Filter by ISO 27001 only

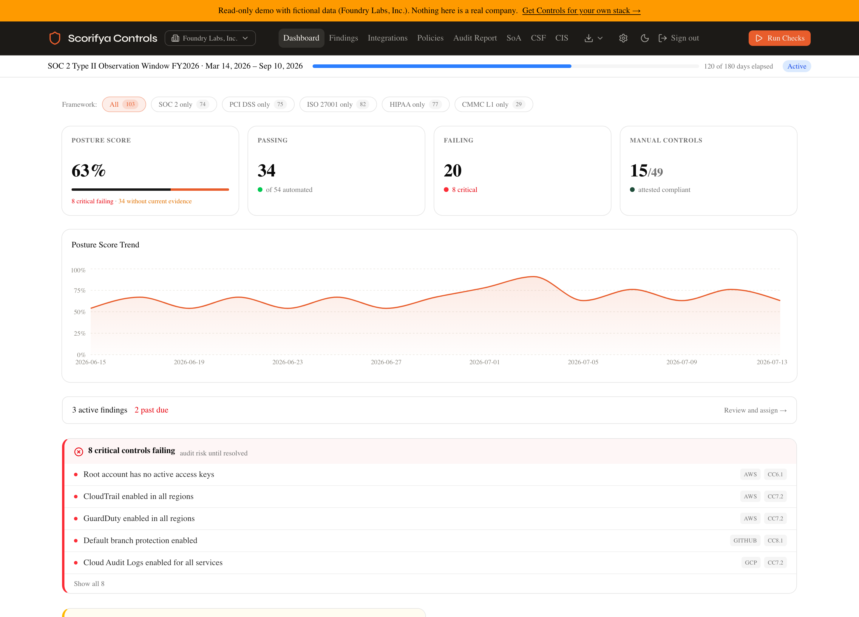click(x=338, y=105)
